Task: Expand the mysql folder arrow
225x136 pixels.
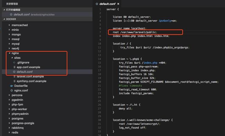Action: point(9,44)
